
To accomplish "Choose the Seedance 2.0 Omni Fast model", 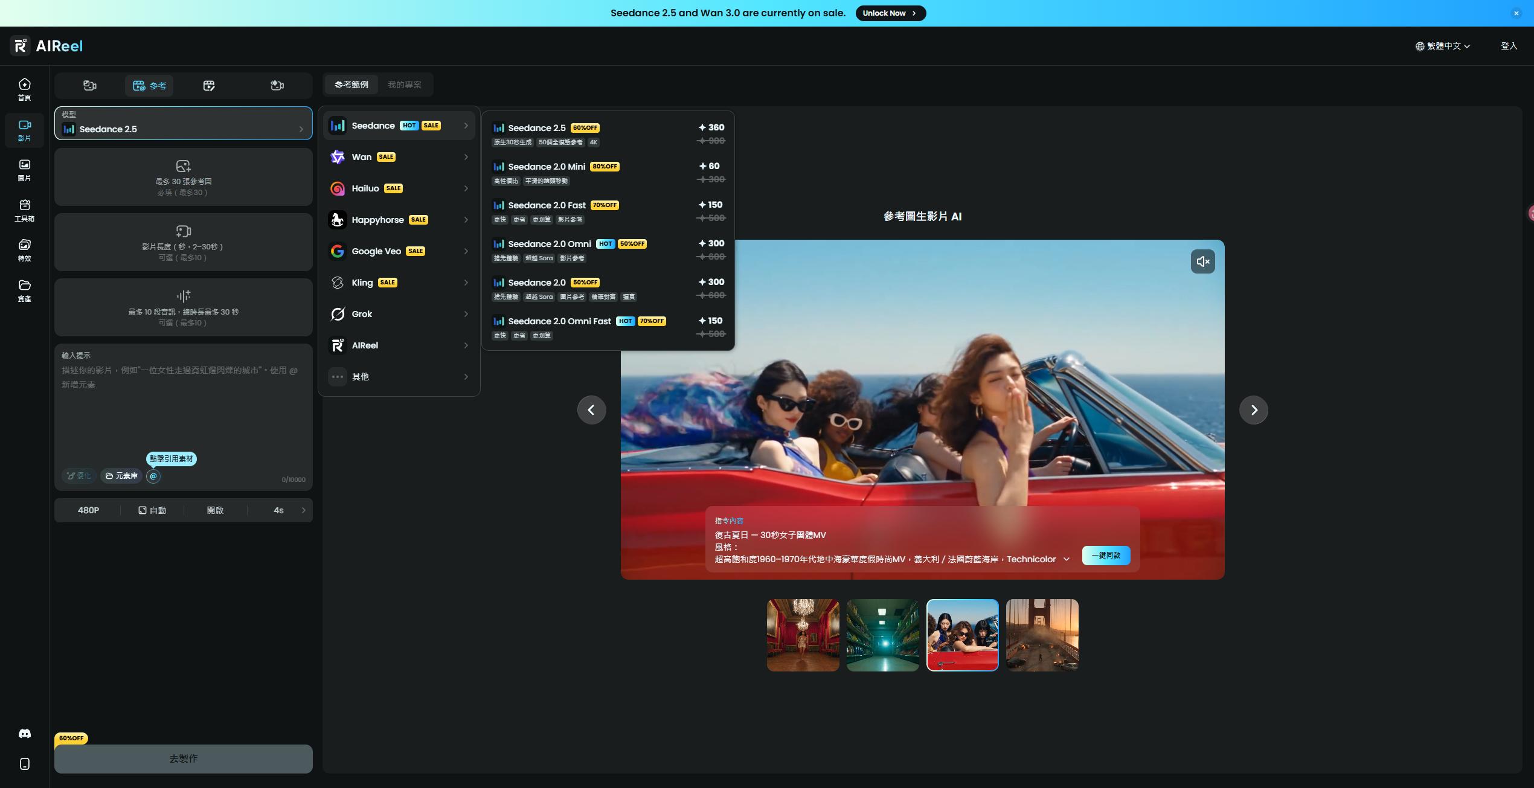I will pos(608,327).
